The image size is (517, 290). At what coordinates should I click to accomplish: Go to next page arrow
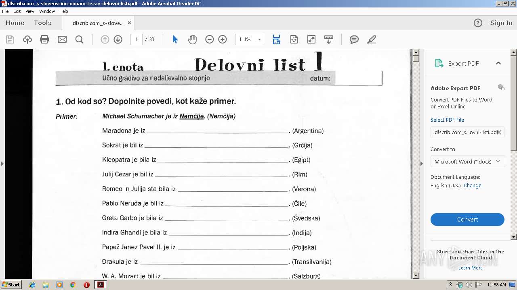tap(118, 39)
